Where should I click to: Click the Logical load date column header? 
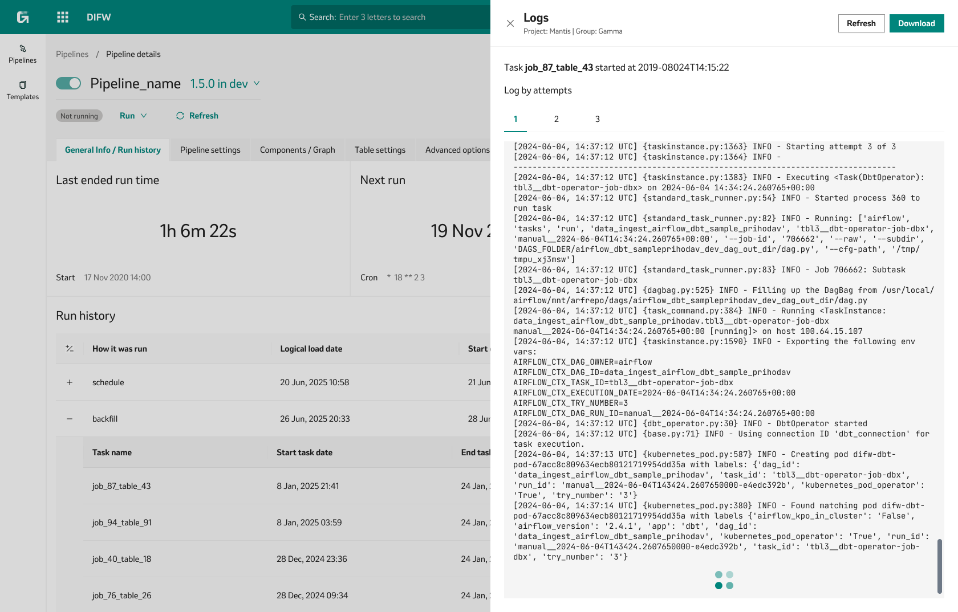pos(311,349)
